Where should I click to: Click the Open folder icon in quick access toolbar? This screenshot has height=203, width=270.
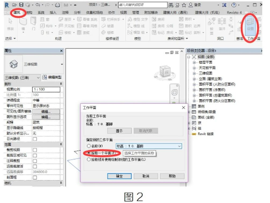coord(15,5)
